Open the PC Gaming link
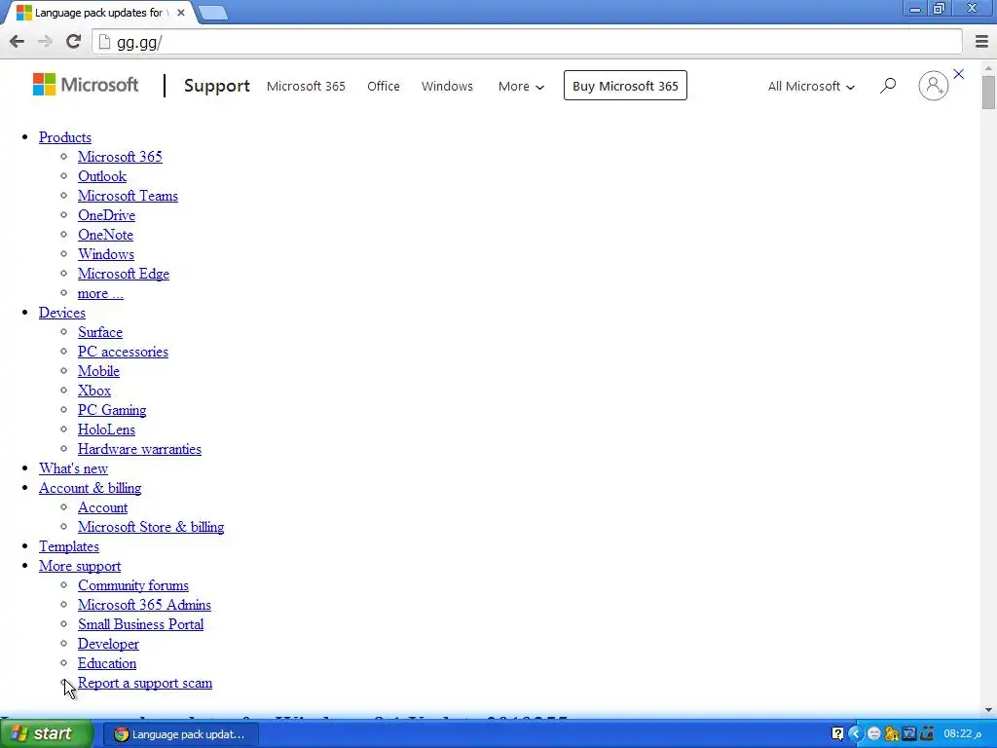Image resolution: width=997 pixels, height=748 pixels. (112, 410)
